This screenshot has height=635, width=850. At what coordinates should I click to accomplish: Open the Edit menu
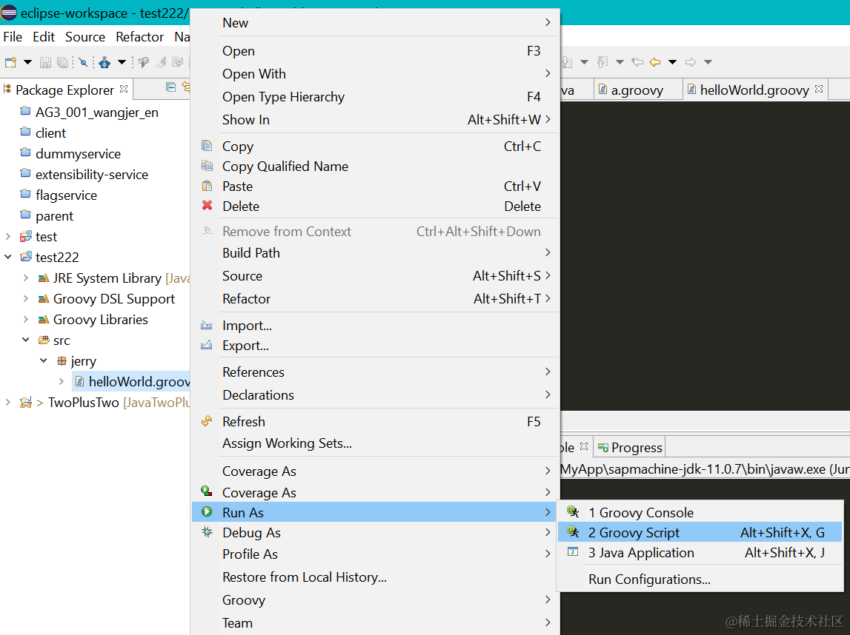click(x=44, y=37)
